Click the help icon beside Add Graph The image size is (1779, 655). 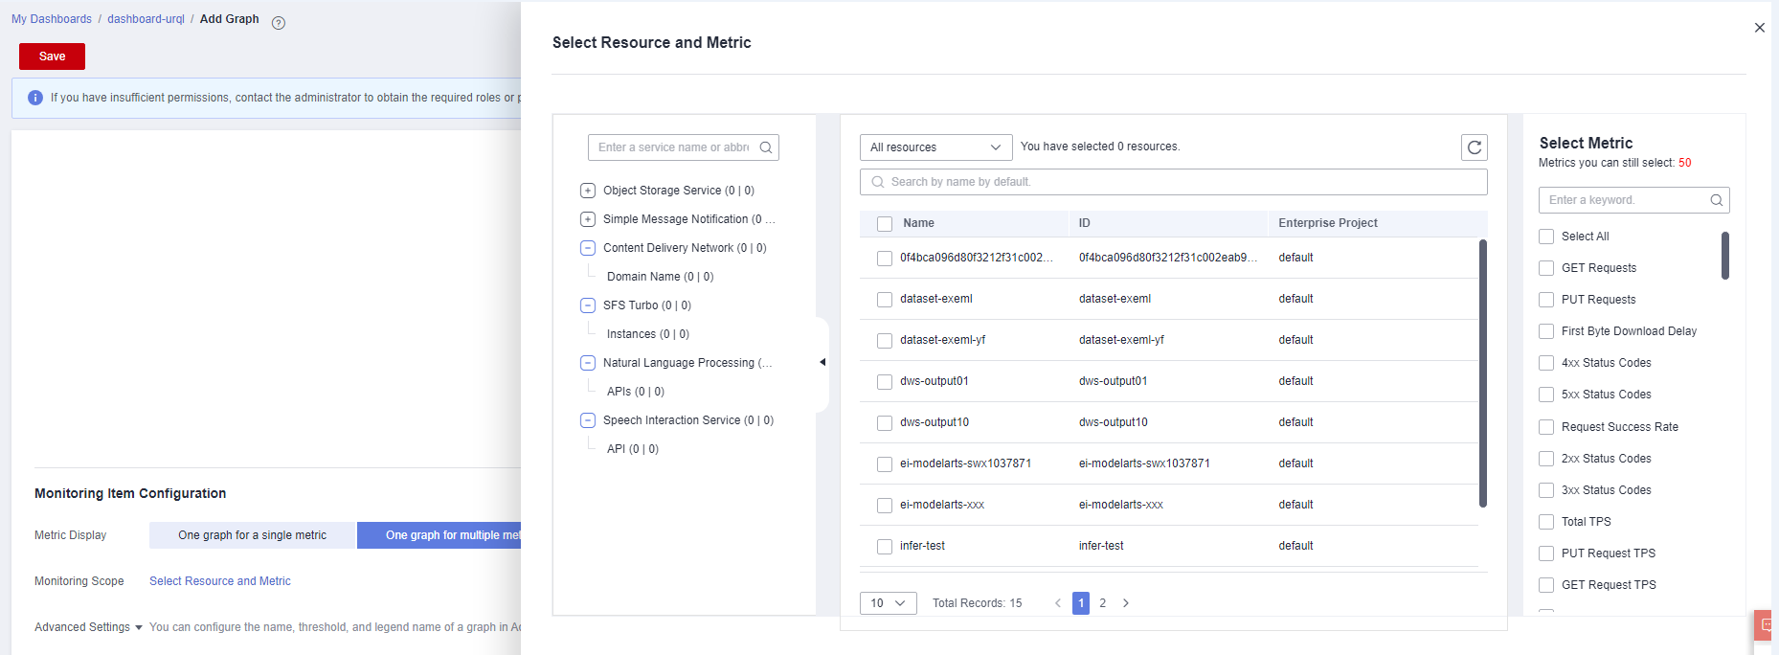[279, 23]
